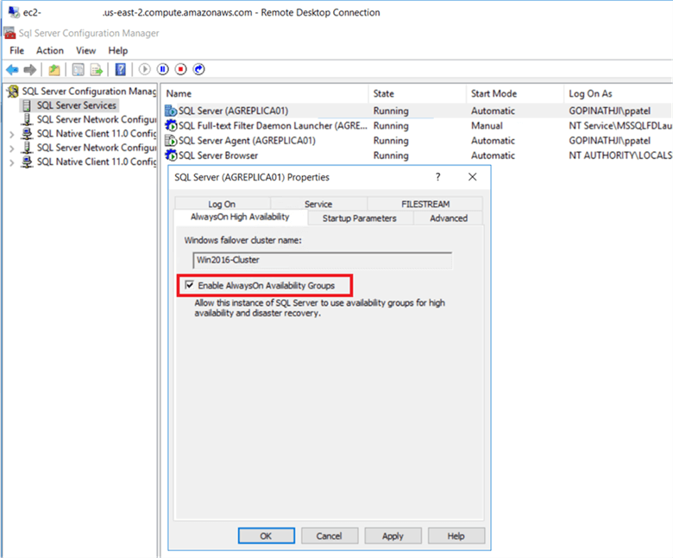
Task: Close the SQL Server Properties dialog
Action: click(x=473, y=176)
